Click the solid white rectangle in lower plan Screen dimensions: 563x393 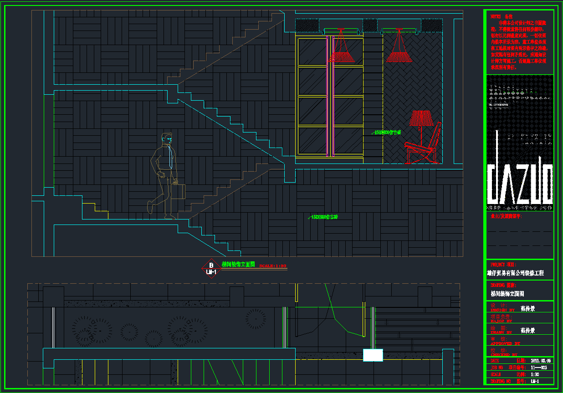373,355
